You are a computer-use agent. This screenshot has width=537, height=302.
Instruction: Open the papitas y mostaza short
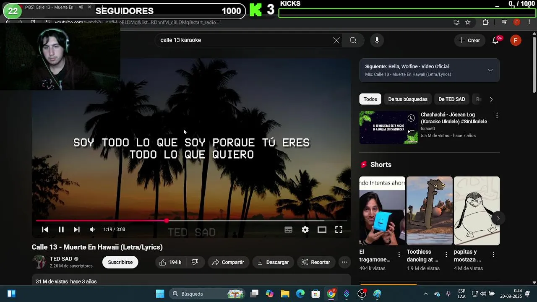tap(477, 211)
